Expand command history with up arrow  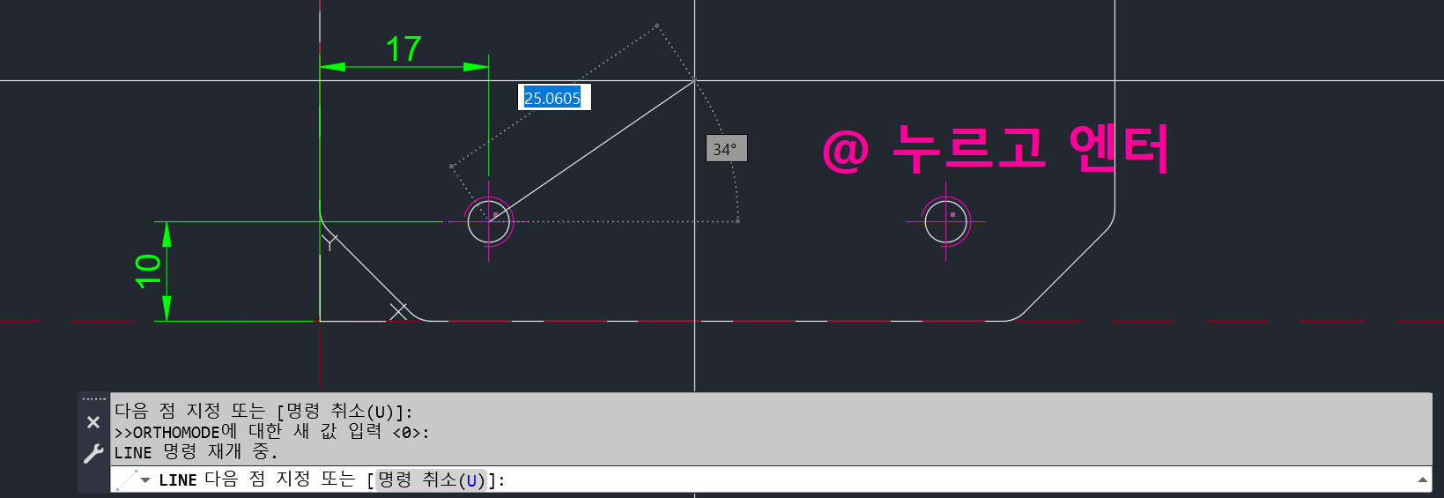(1422, 479)
